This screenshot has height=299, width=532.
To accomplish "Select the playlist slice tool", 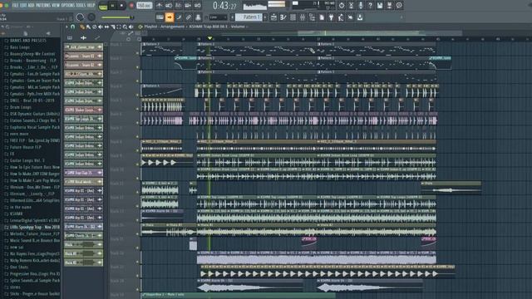I will pyautogui.click(x=113, y=27).
